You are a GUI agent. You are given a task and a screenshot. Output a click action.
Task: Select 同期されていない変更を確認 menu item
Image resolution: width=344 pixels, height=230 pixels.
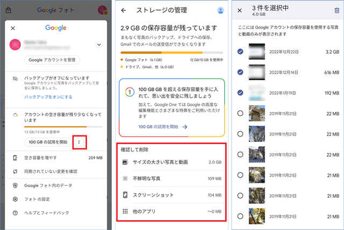point(56,171)
